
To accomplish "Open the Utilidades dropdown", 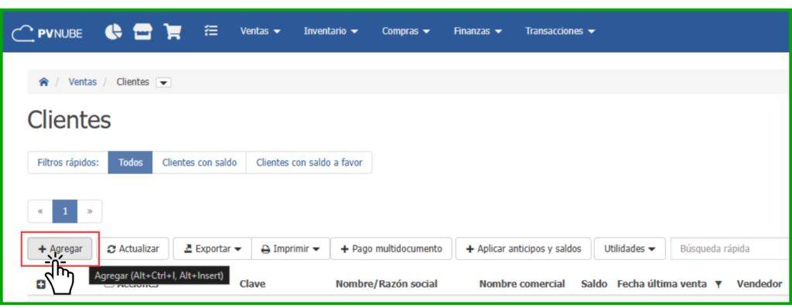I will [630, 249].
